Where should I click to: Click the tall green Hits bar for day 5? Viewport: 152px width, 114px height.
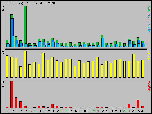[x=25, y=25]
